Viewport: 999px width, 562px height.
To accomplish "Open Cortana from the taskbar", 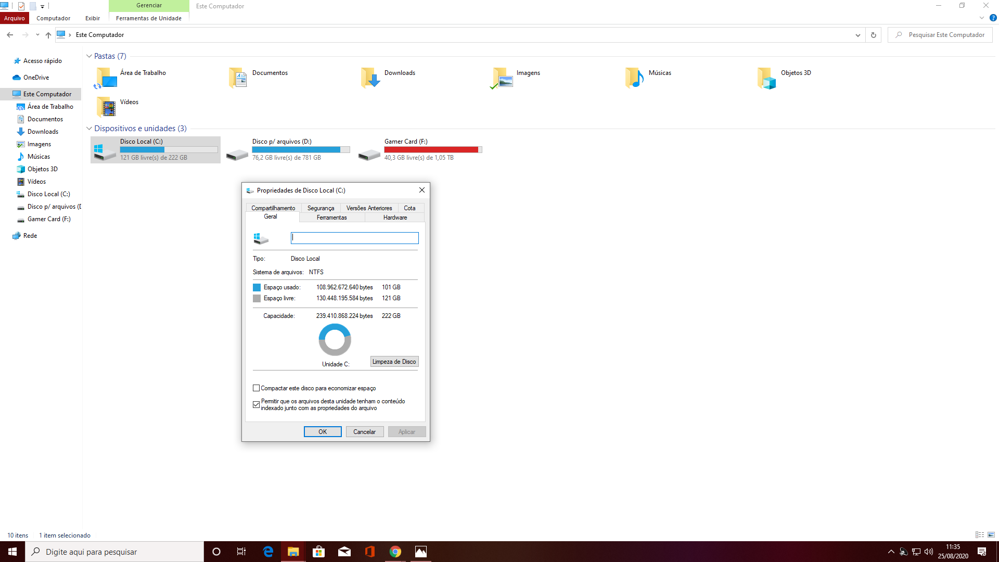I will pyautogui.click(x=216, y=552).
